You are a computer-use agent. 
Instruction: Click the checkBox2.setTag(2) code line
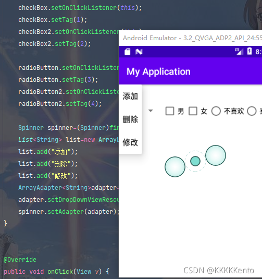55,44
